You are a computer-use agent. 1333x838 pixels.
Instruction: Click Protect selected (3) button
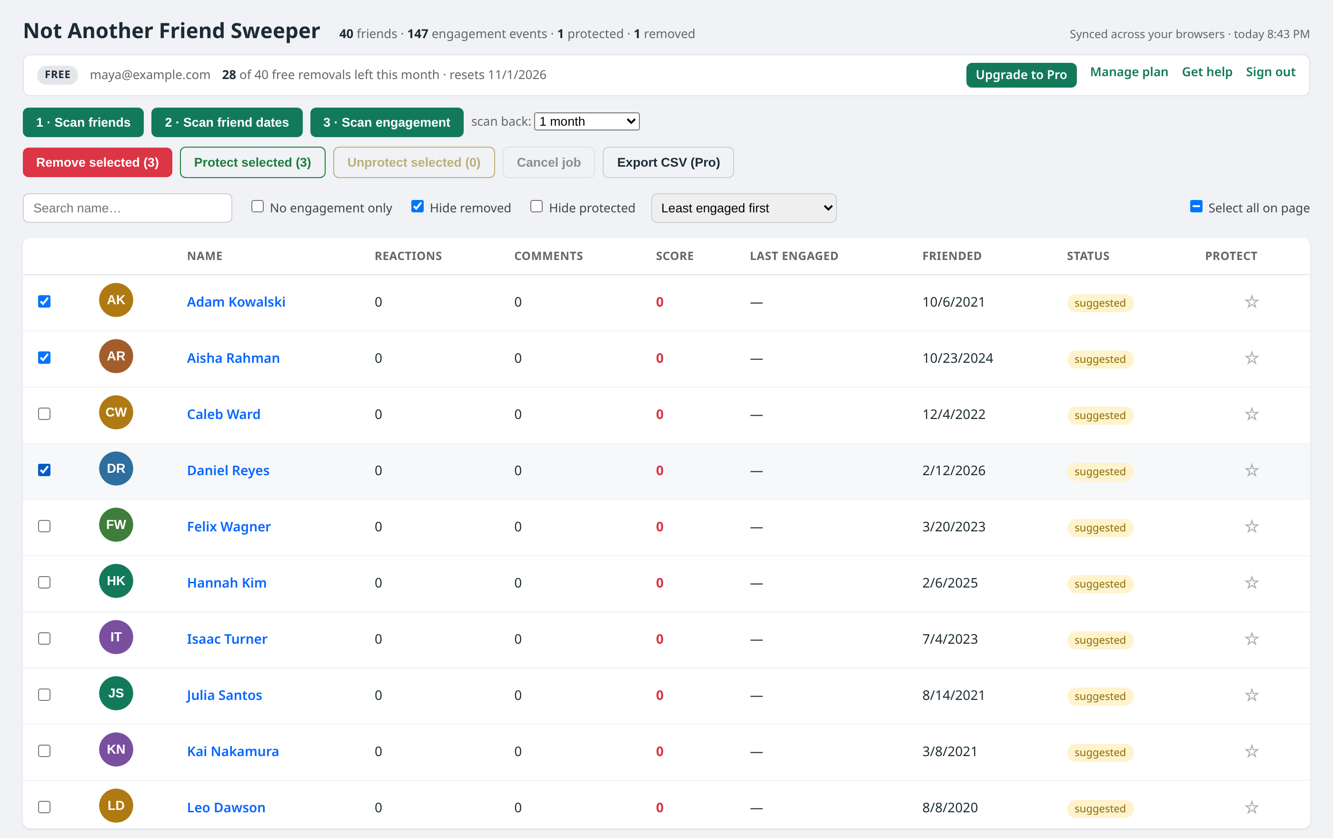coord(252,162)
